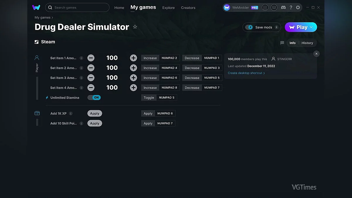Open the My games tab
The height and width of the screenshot is (198, 352).
point(143,7)
